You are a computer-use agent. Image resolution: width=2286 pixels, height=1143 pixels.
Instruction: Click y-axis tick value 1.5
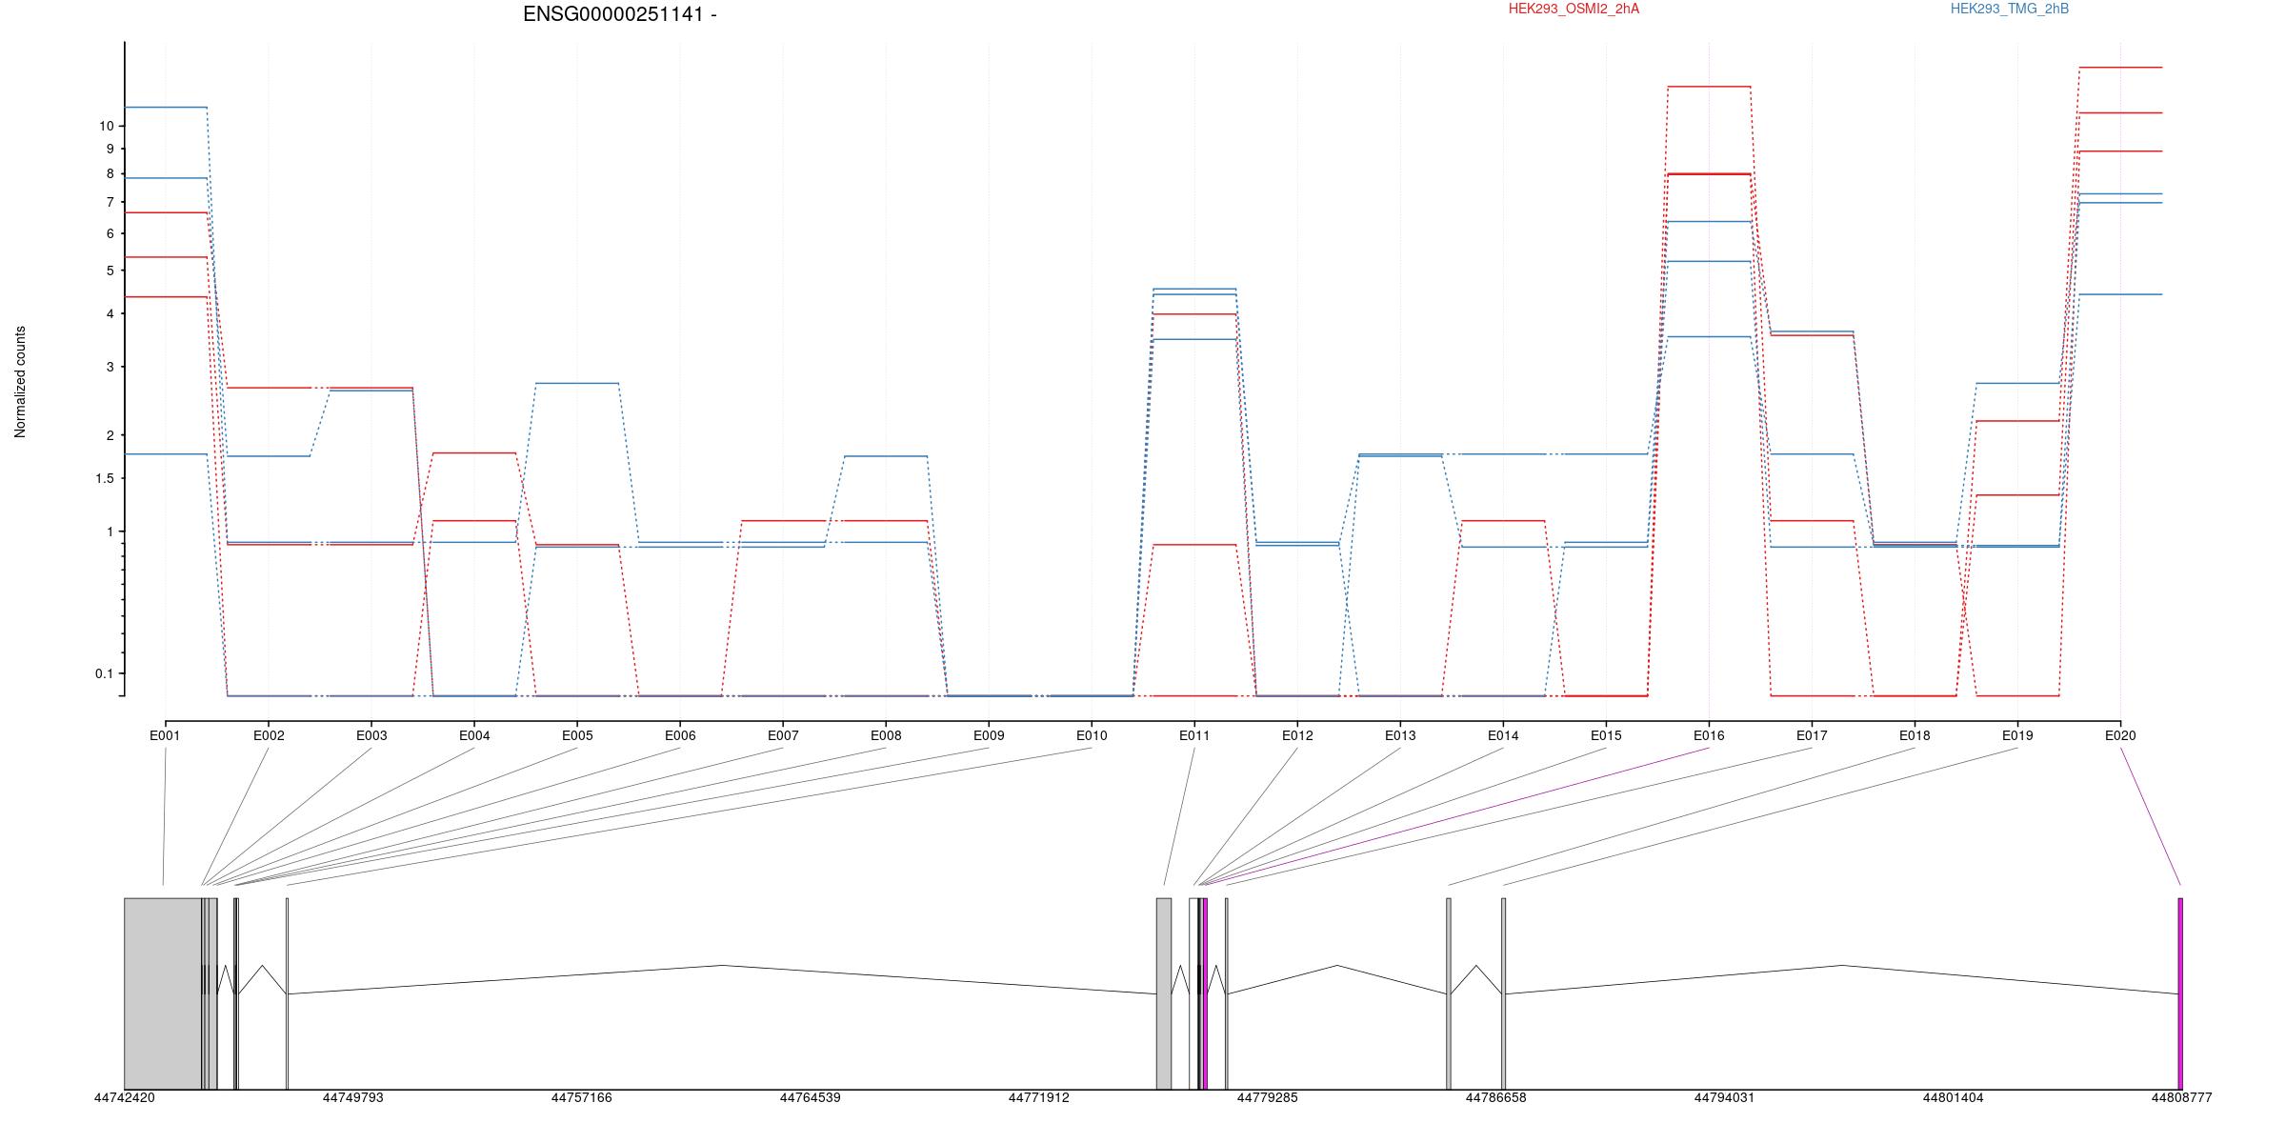(x=105, y=478)
